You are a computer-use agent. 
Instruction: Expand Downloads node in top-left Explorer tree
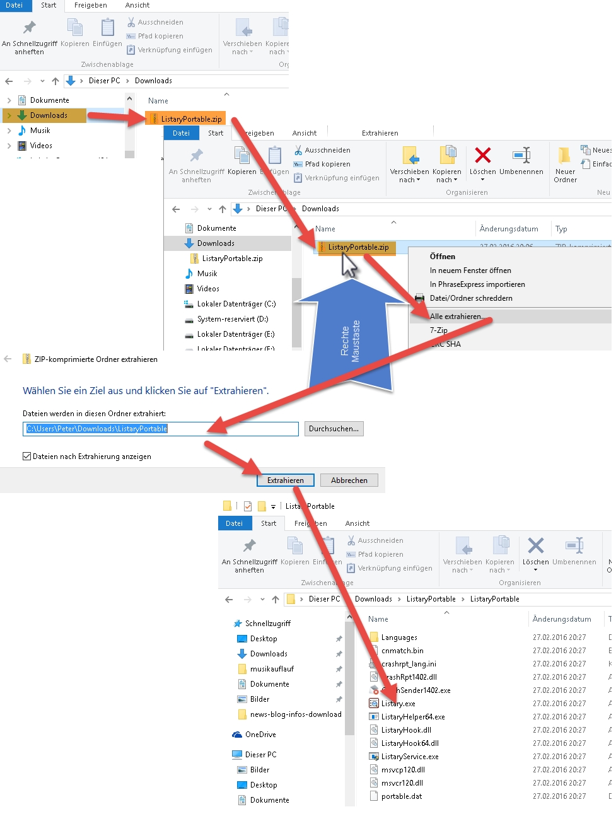coord(9,115)
